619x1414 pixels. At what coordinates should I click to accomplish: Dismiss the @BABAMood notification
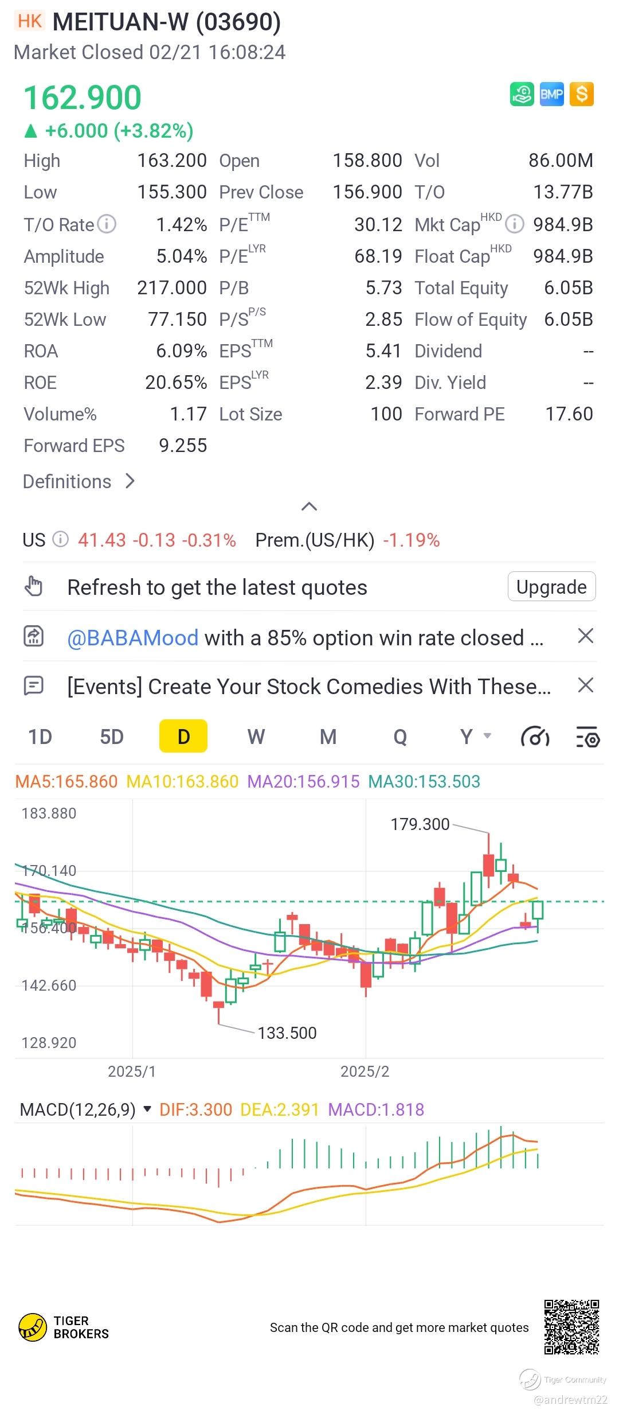click(x=585, y=636)
